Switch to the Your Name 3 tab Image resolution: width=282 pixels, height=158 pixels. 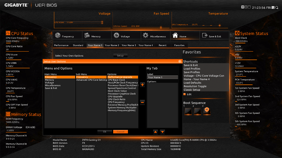coord(129,45)
